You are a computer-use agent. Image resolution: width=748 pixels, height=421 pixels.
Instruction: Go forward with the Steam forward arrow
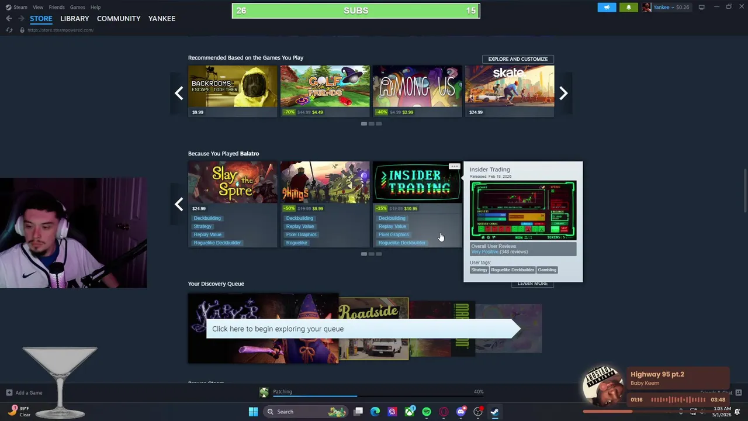[20, 19]
